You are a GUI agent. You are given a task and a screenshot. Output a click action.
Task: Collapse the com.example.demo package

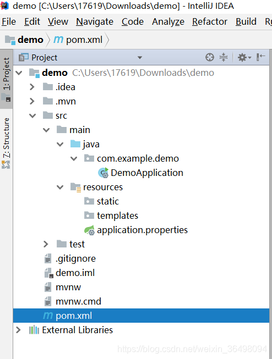74,159
